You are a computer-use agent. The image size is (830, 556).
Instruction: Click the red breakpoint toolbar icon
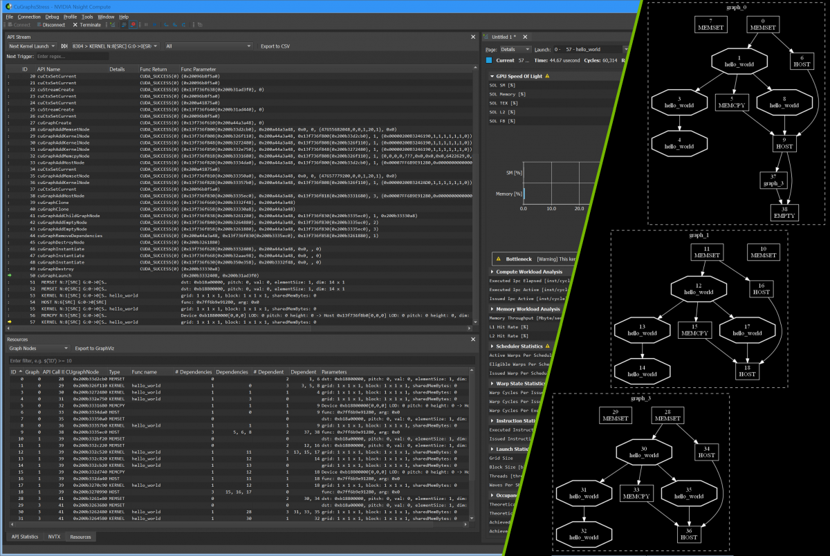coord(132,24)
